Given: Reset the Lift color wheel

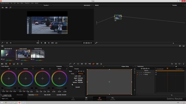Looking at the screenshot, I should pyautogui.click(x=16, y=69).
